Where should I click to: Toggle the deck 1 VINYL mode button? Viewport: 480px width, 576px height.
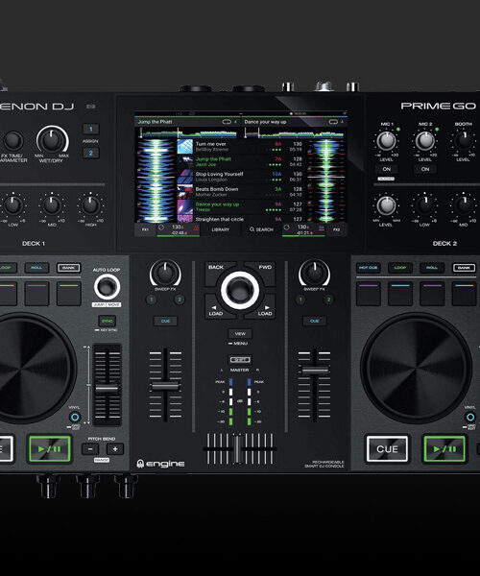pyautogui.click(x=75, y=417)
